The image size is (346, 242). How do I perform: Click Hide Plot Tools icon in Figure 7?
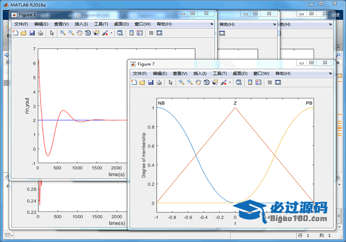(270, 82)
